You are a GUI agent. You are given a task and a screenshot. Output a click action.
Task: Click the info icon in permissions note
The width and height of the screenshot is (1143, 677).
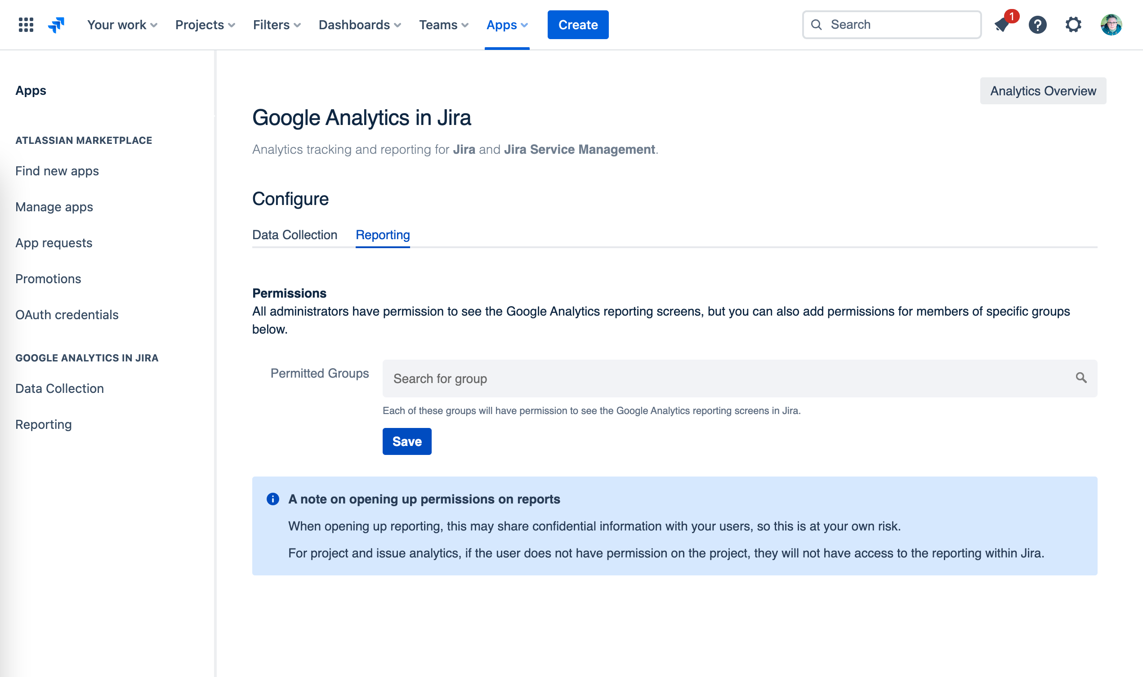pyautogui.click(x=273, y=499)
